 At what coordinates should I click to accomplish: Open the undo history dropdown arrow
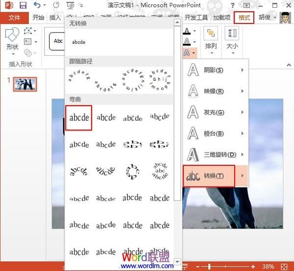(45, 5)
